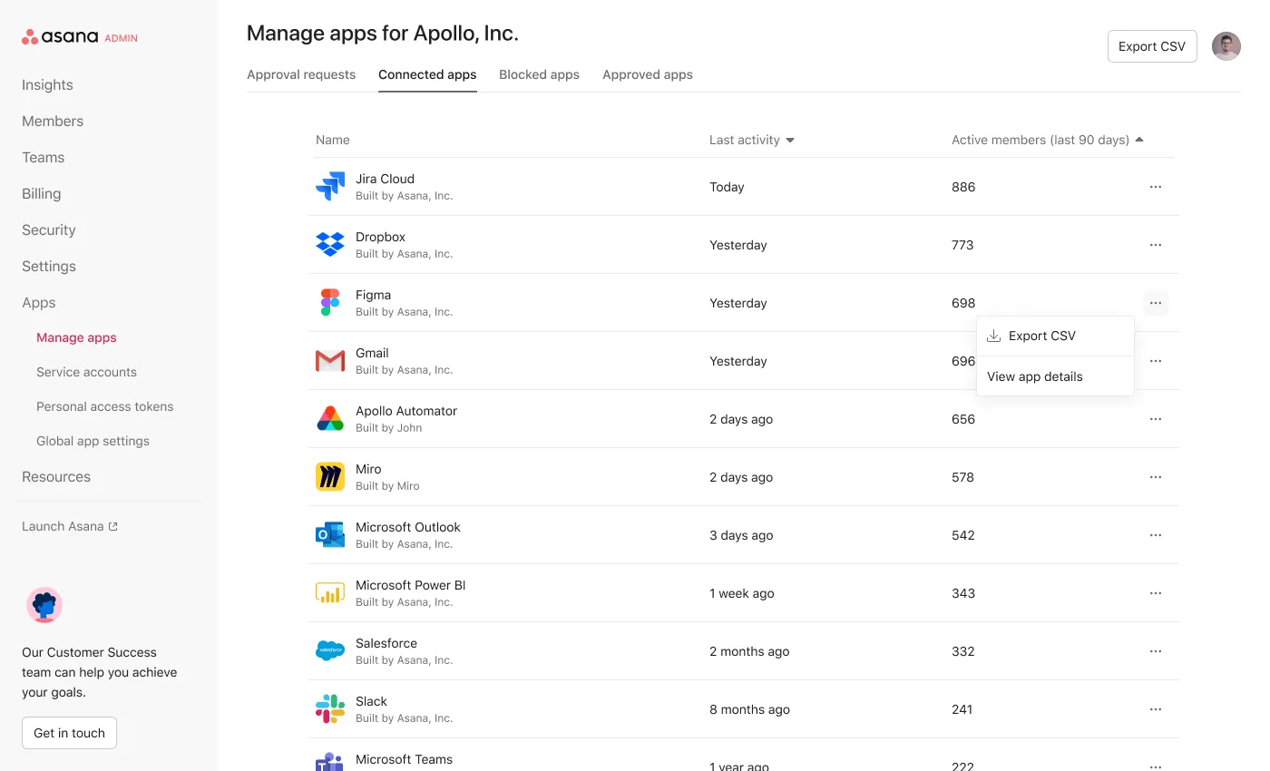
Task: Choose Export CSV from the open context menu
Action: [x=1041, y=336]
